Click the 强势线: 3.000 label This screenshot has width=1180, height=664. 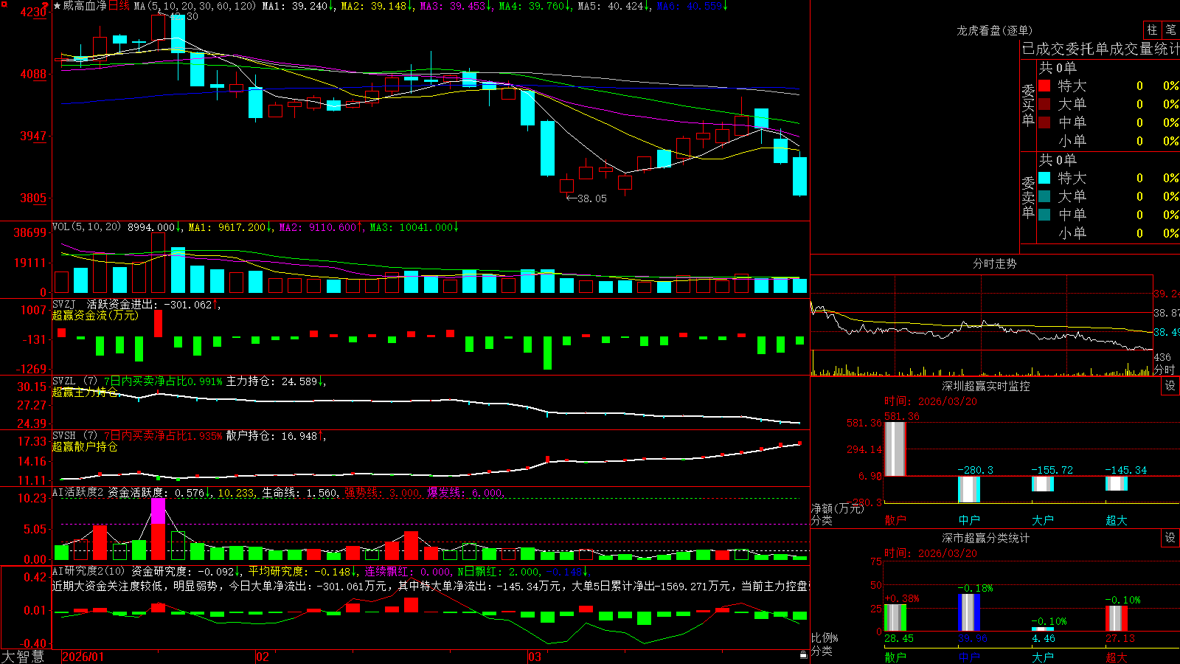click(382, 493)
